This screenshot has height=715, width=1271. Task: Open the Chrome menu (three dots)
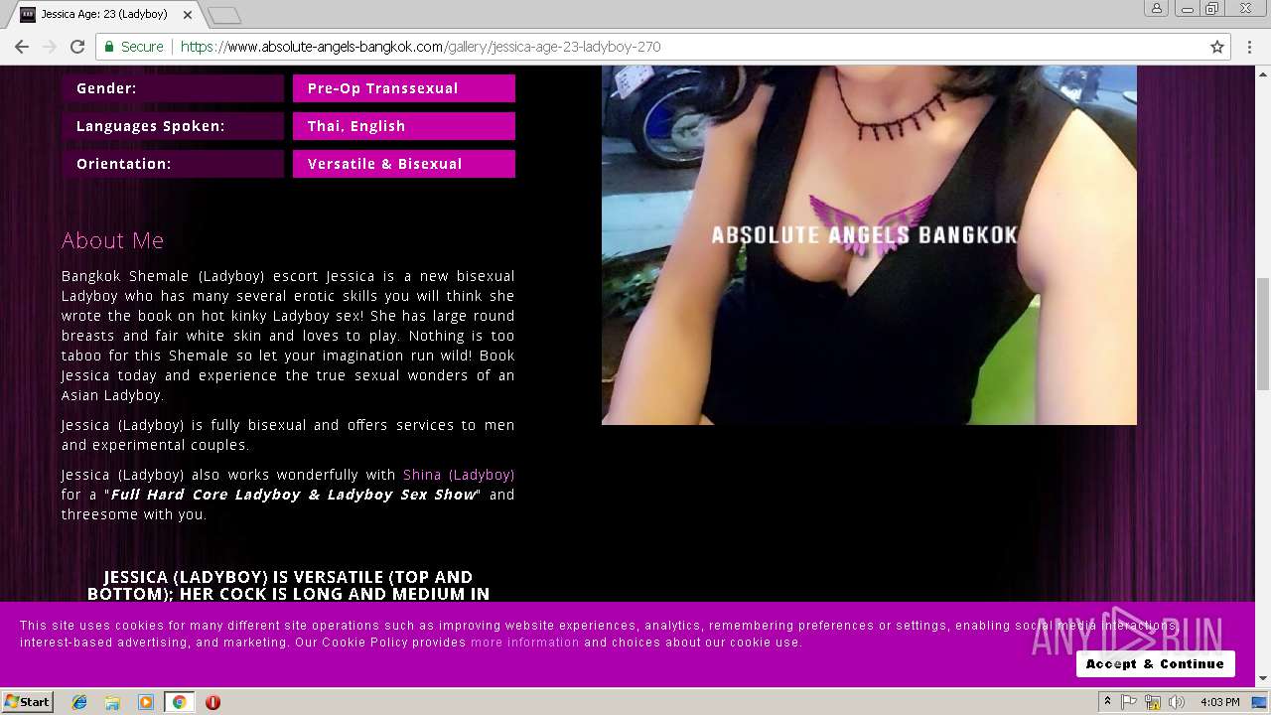[1250, 47]
